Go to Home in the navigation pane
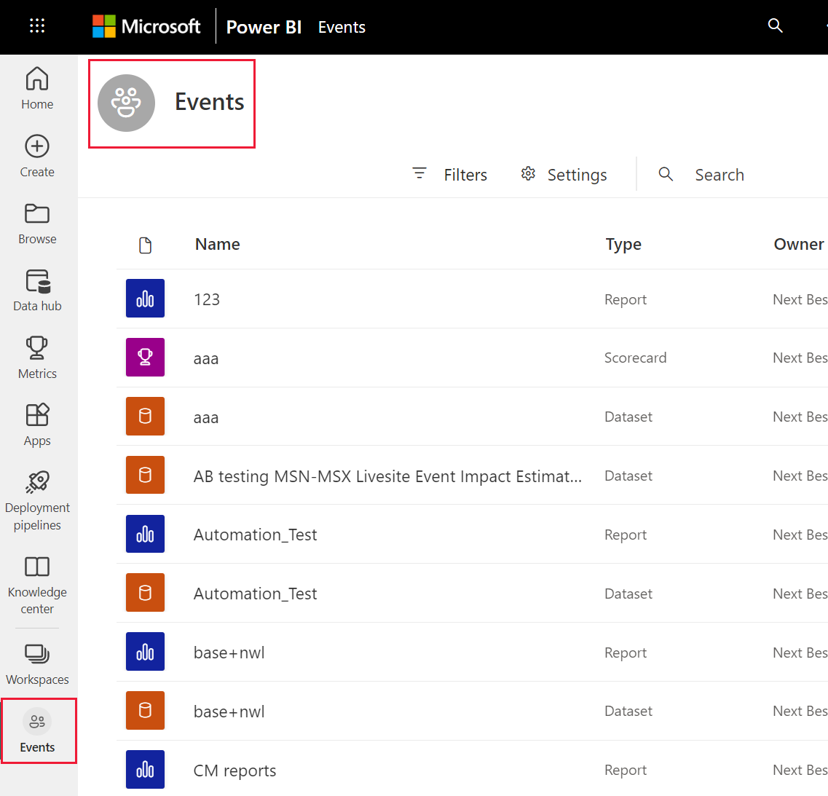This screenshot has height=796, width=828. (x=37, y=88)
